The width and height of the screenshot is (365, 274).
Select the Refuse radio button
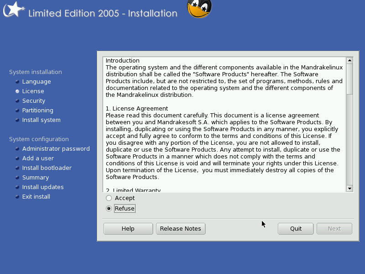[x=109, y=209]
